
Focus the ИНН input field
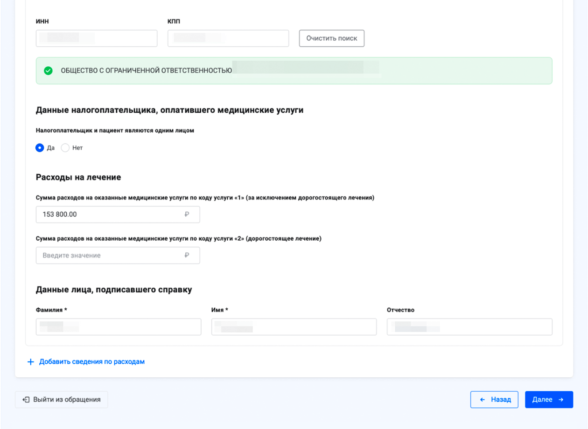(x=97, y=38)
